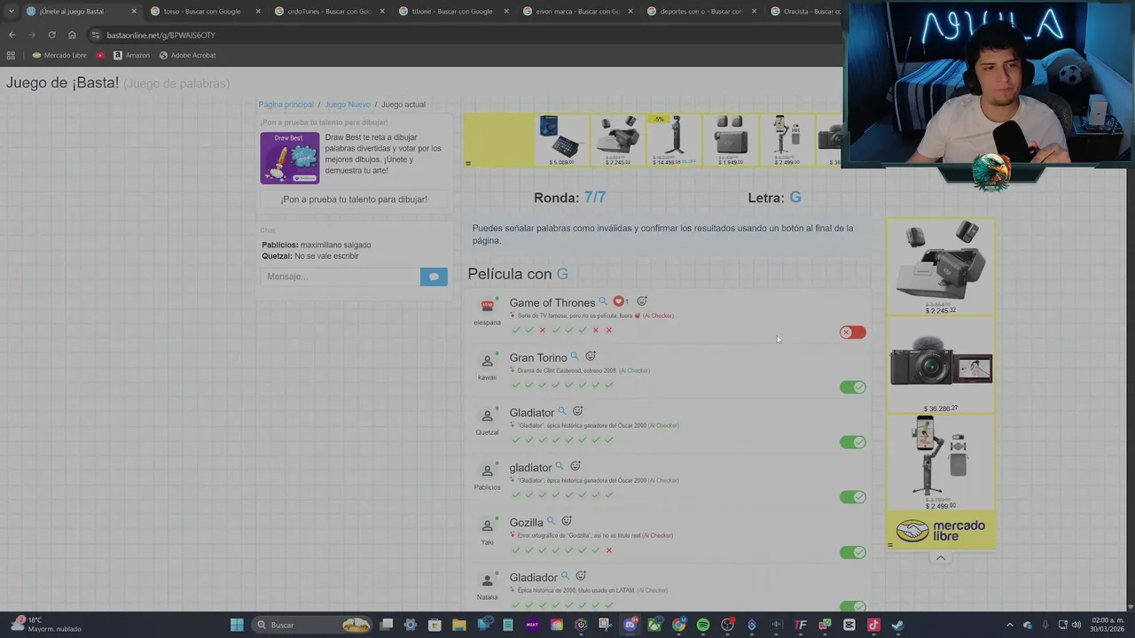Reload the page in the browser
This screenshot has width=1135, height=638.
click(x=51, y=35)
